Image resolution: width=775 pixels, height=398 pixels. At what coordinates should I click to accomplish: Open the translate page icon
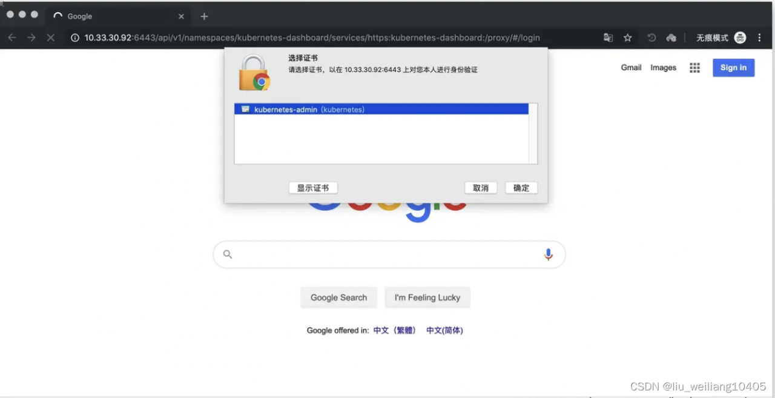tap(608, 38)
